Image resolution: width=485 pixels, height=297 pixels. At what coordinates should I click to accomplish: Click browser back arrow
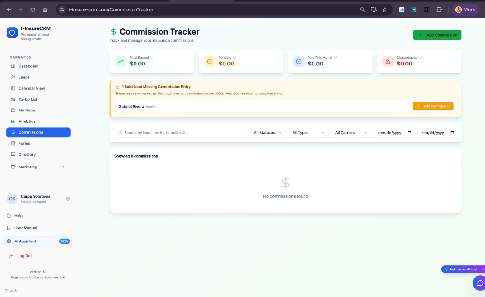(x=9, y=9)
